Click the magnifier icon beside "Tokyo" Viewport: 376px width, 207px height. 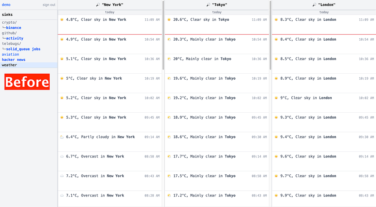tap(208, 5)
